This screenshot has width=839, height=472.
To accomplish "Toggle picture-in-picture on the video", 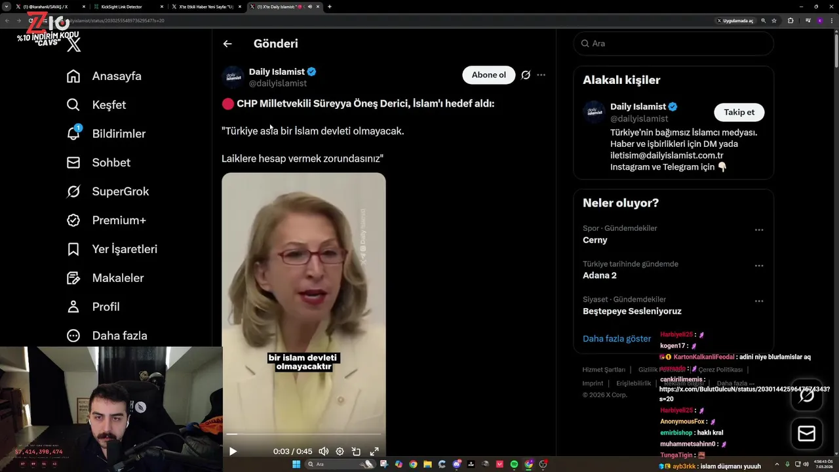I will pos(356,451).
